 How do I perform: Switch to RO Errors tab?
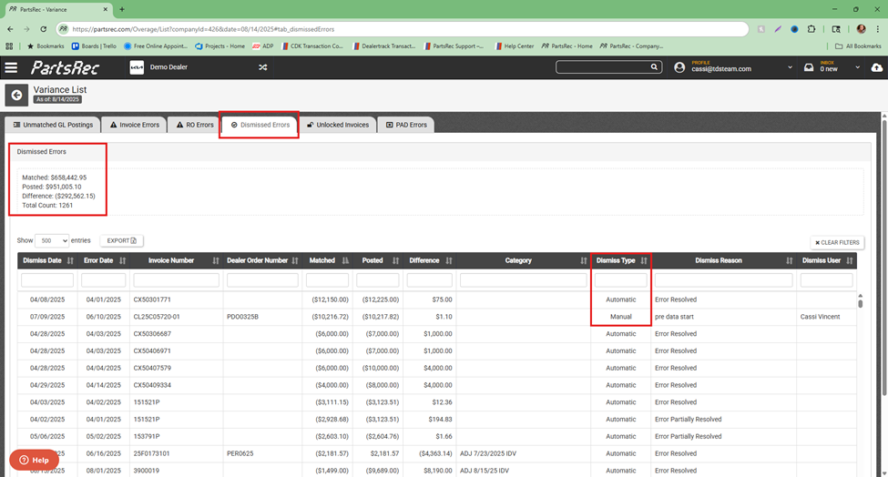tap(194, 125)
